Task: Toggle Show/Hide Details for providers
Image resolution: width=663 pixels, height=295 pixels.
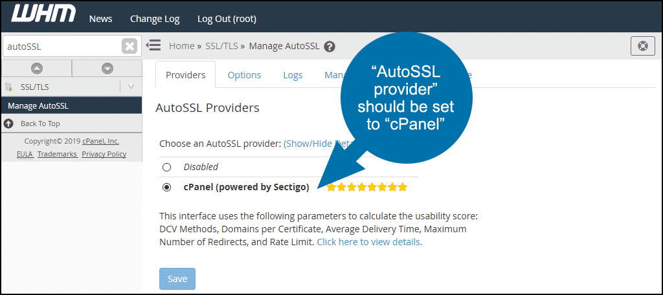Action: pos(311,144)
